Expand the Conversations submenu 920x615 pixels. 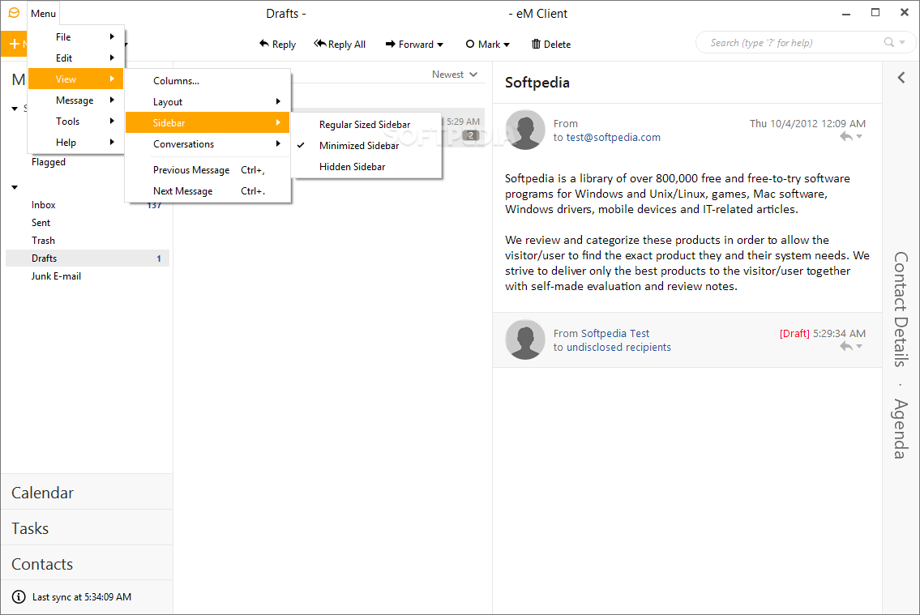[x=208, y=144]
